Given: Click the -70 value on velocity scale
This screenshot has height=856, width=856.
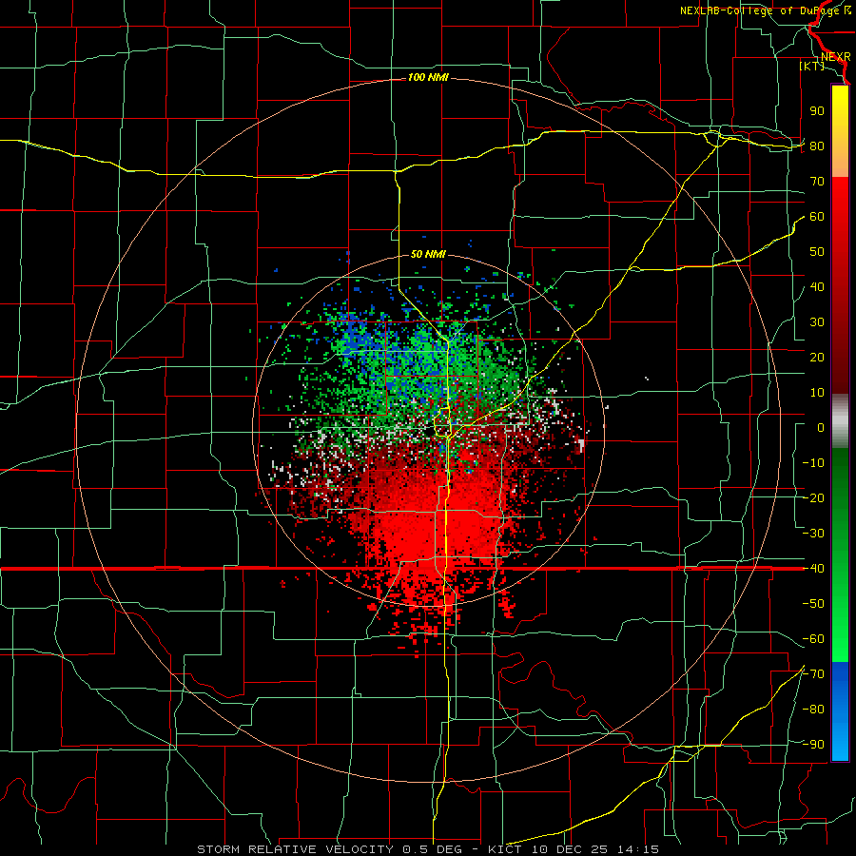Looking at the screenshot, I should [813, 674].
